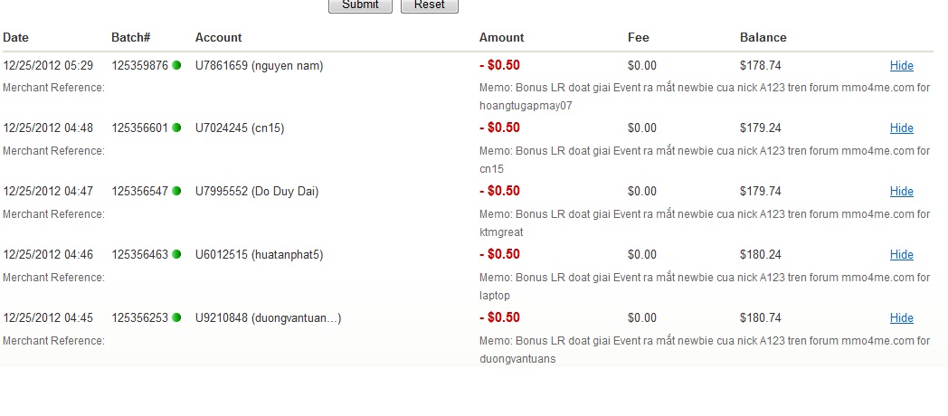This screenshot has height=416, width=948.
Task: Click the Batch# column header
Action: tap(130, 38)
